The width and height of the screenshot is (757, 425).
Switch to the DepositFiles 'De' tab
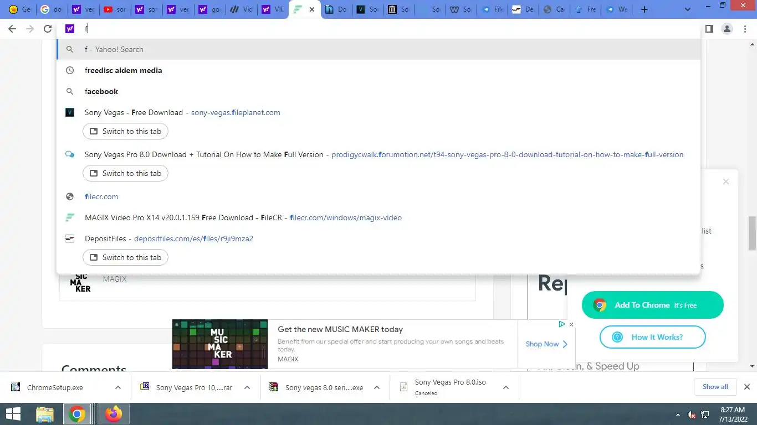tap(523, 9)
